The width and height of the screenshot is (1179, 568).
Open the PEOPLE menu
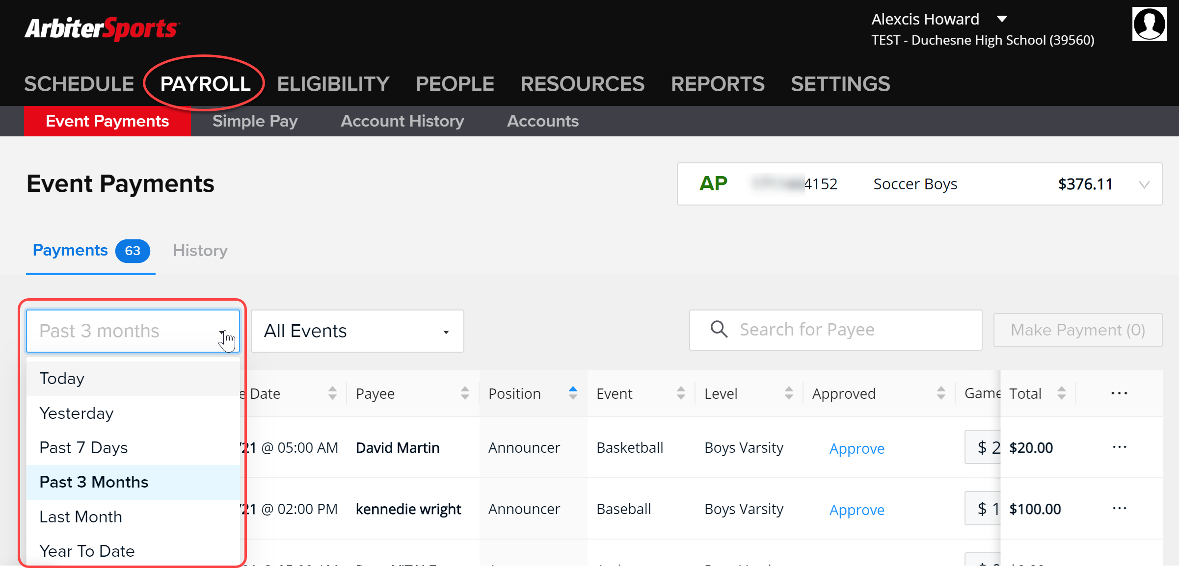[x=455, y=84]
